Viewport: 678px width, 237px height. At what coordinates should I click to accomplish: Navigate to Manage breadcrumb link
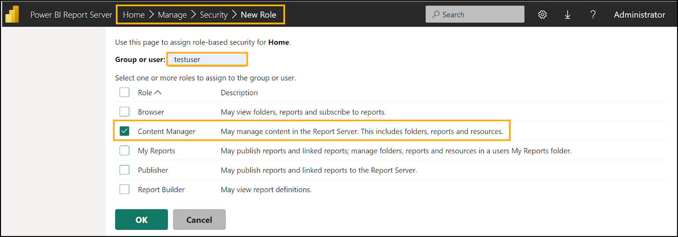(x=172, y=15)
